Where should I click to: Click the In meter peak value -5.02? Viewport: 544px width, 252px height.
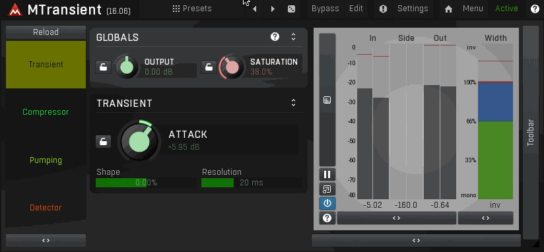coord(372,205)
